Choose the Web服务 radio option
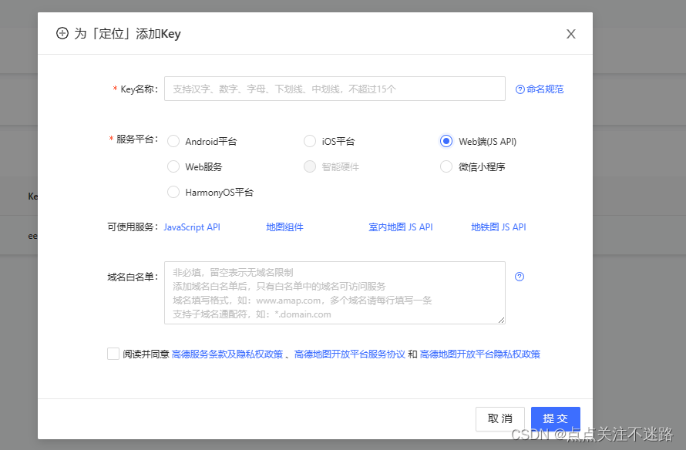This screenshot has height=450, width=686. 173,166
